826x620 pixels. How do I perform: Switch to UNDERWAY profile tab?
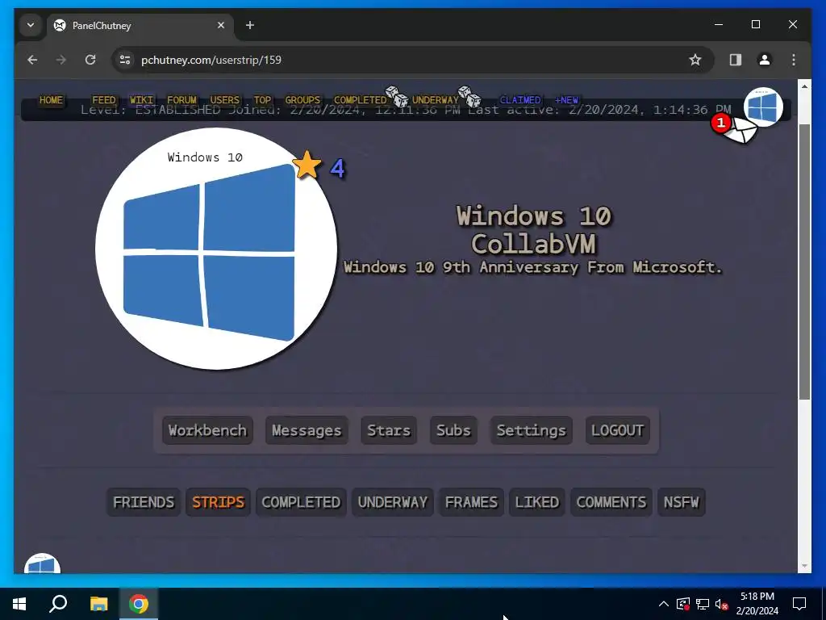[393, 502]
